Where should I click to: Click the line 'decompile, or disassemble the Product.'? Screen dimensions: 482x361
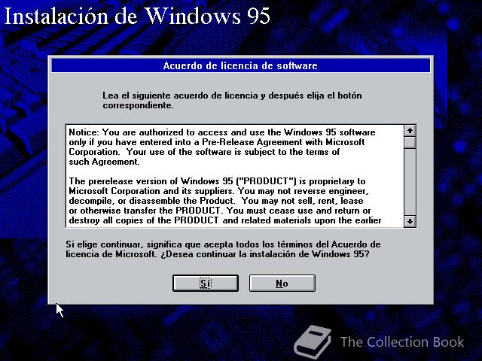152,201
